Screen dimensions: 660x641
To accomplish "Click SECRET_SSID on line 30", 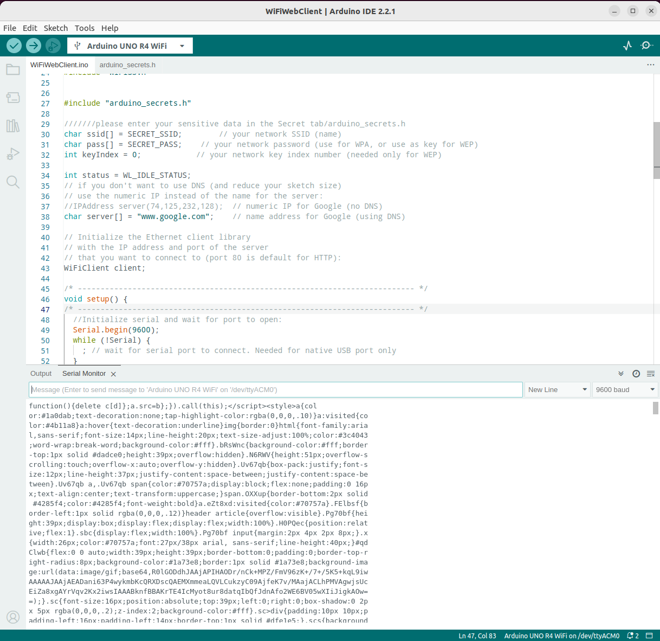I will 153,134.
